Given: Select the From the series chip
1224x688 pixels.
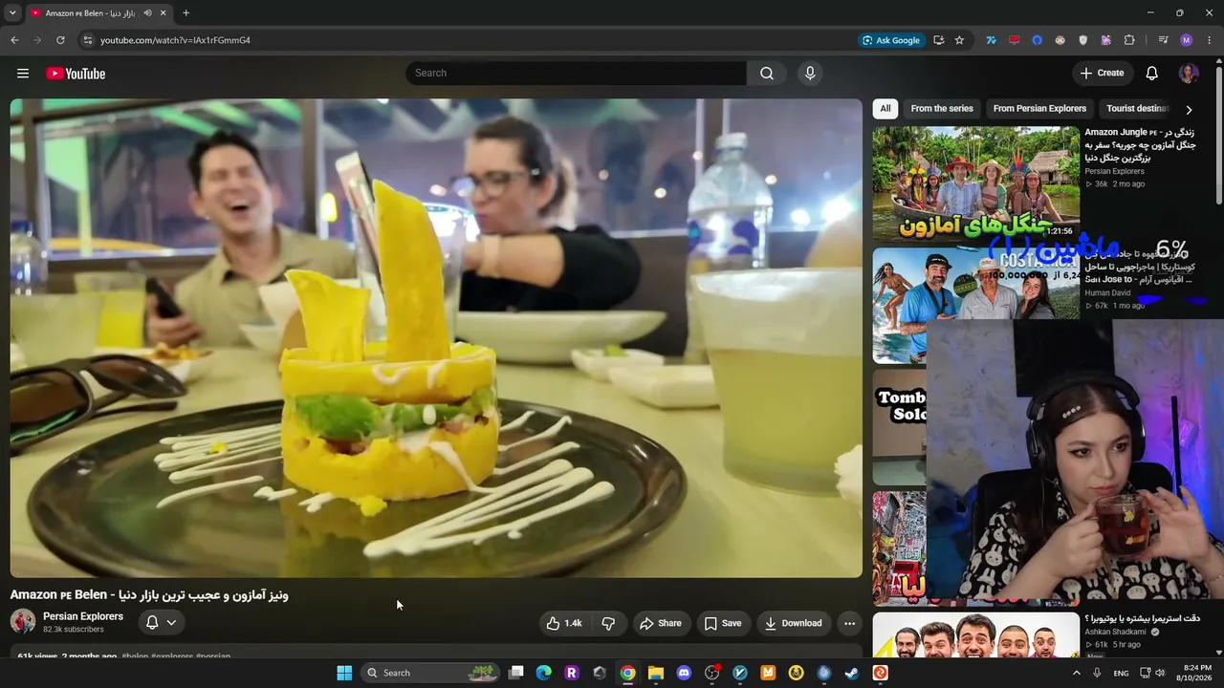Looking at the screenshot, I should tap(942, 109).
